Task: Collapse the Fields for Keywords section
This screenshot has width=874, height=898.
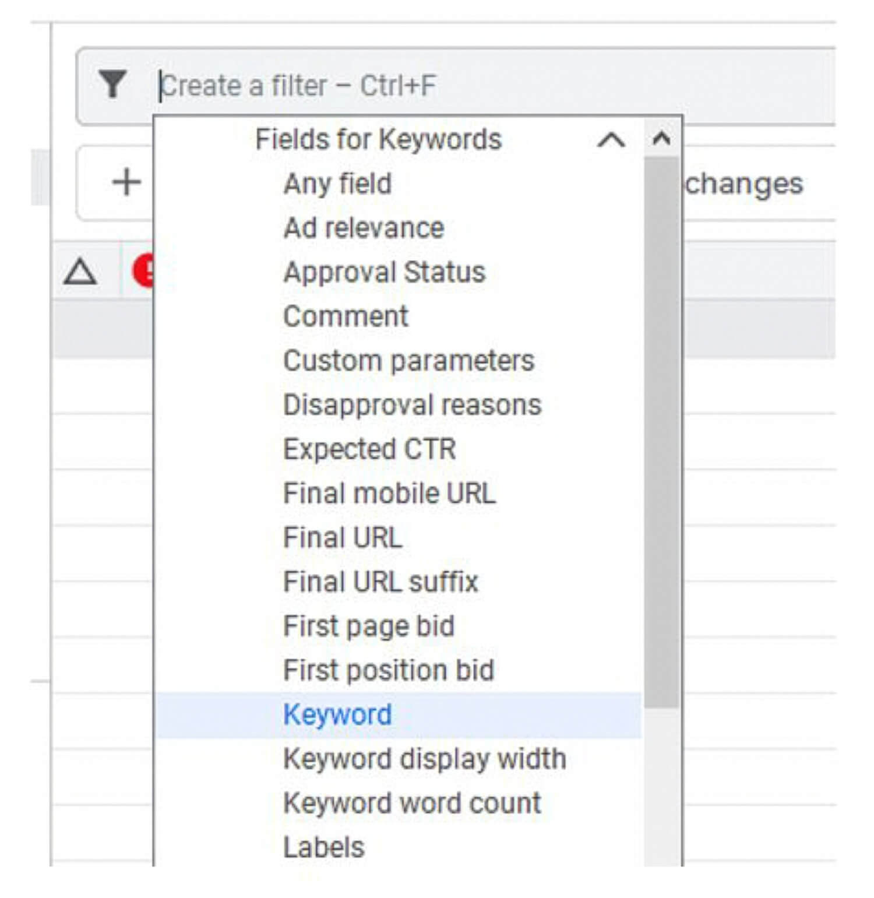Action: [611, 140]
